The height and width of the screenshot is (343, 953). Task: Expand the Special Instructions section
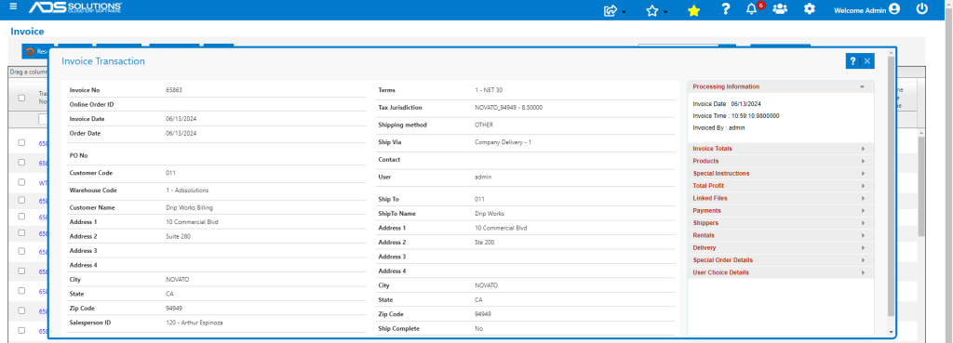[x=781, y=174]
